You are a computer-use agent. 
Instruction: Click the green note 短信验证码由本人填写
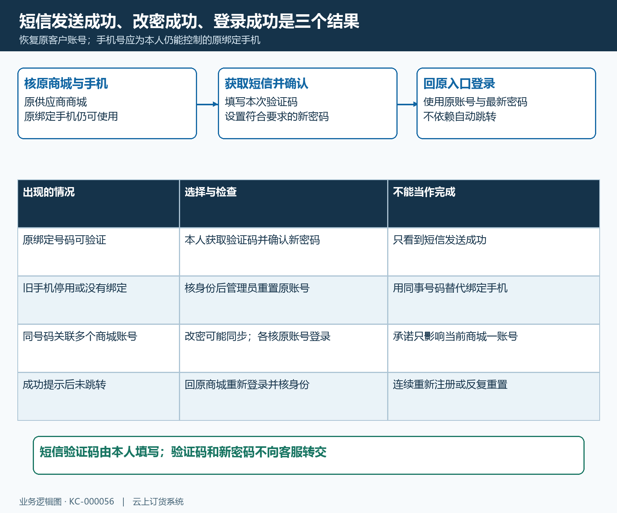click(308, 456)
